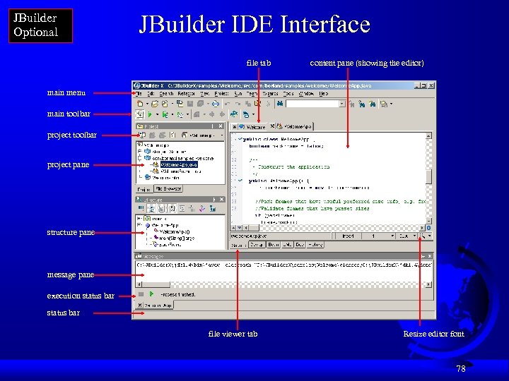Image resolution: width=509 pixels, height=381 pixels.
Task: Click the resize editor font magnifier icon
Action: pos(422,236)
